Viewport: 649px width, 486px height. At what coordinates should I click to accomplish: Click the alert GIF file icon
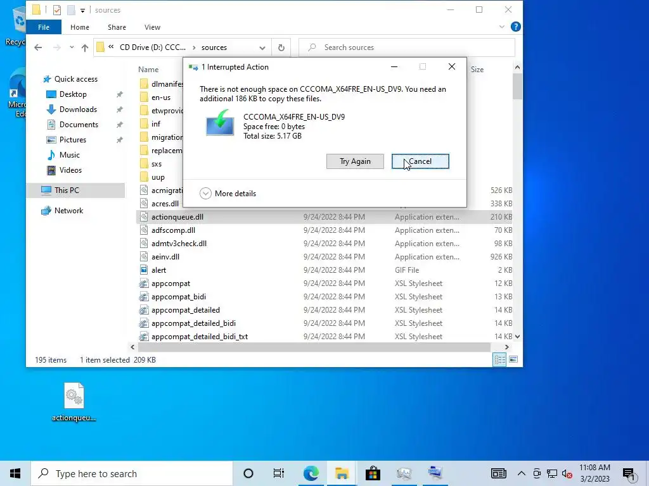(x=144, y=270)
